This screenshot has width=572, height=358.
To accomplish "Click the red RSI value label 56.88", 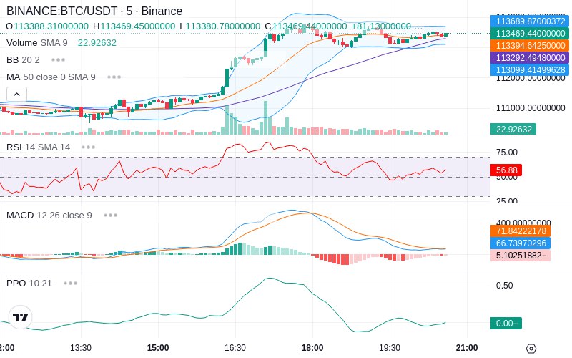I will point(506,170).
